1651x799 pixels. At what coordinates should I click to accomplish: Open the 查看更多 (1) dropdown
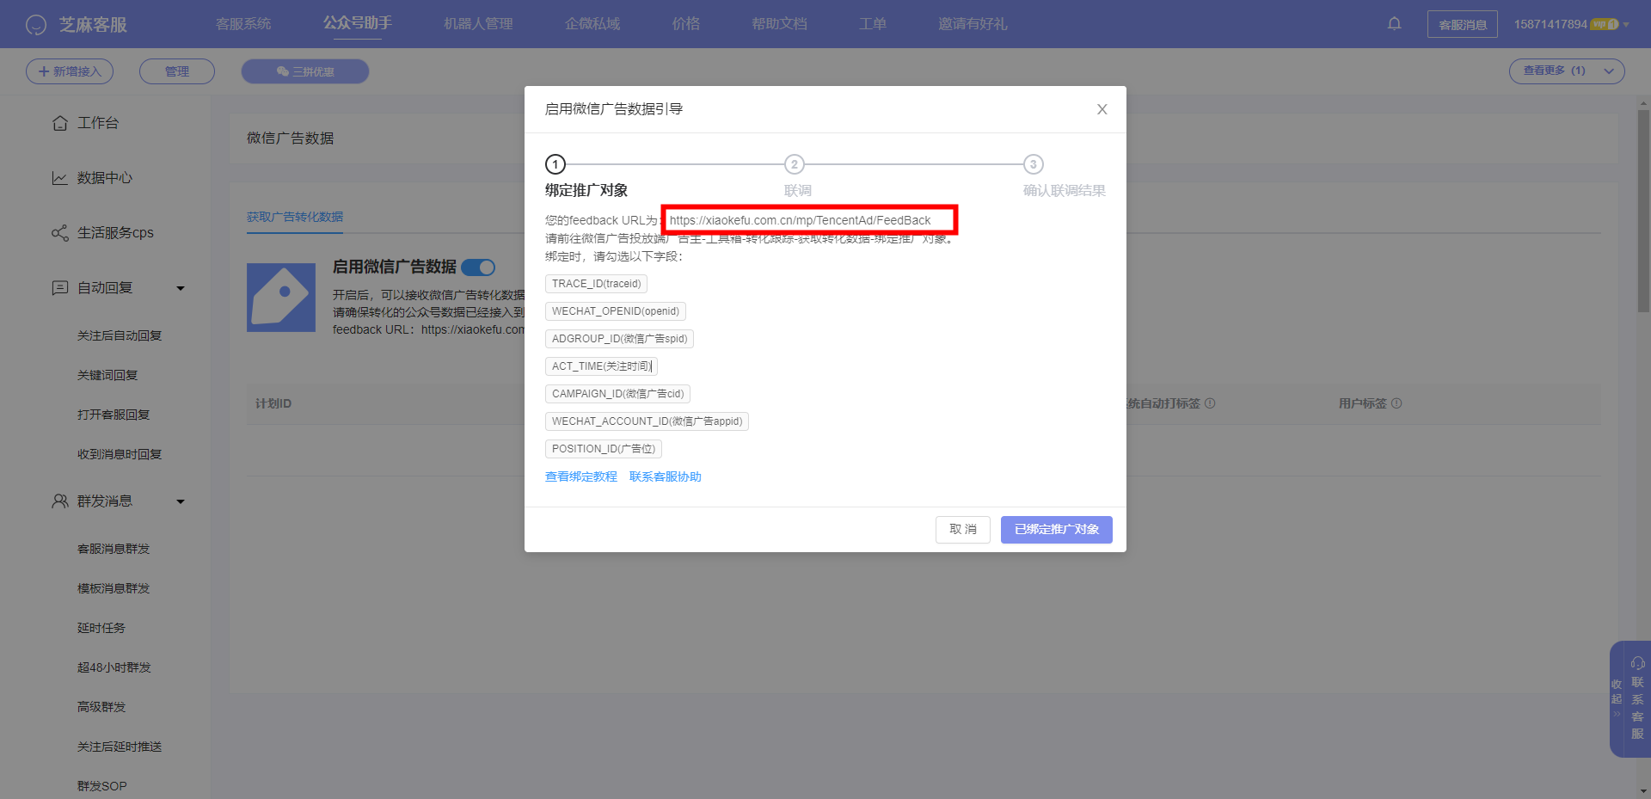coord(1567,71)
